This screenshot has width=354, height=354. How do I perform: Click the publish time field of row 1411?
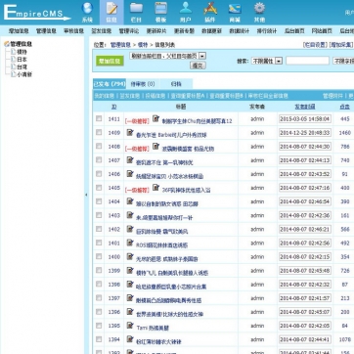305,118
